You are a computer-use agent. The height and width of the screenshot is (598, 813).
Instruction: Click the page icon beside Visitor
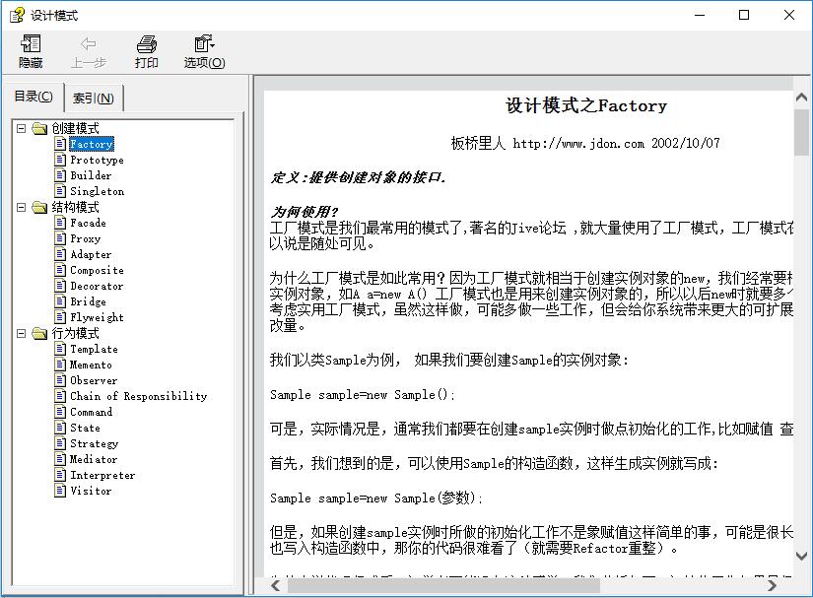pyautogui.click(x=61, y=491)
